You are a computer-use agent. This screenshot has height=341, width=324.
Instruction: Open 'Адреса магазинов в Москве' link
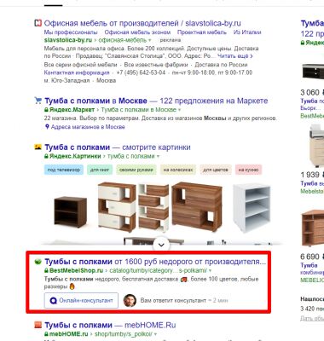click(x=88, y=127)
